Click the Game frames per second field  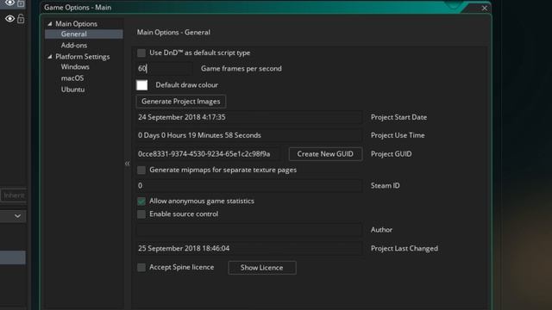point(164,69)
